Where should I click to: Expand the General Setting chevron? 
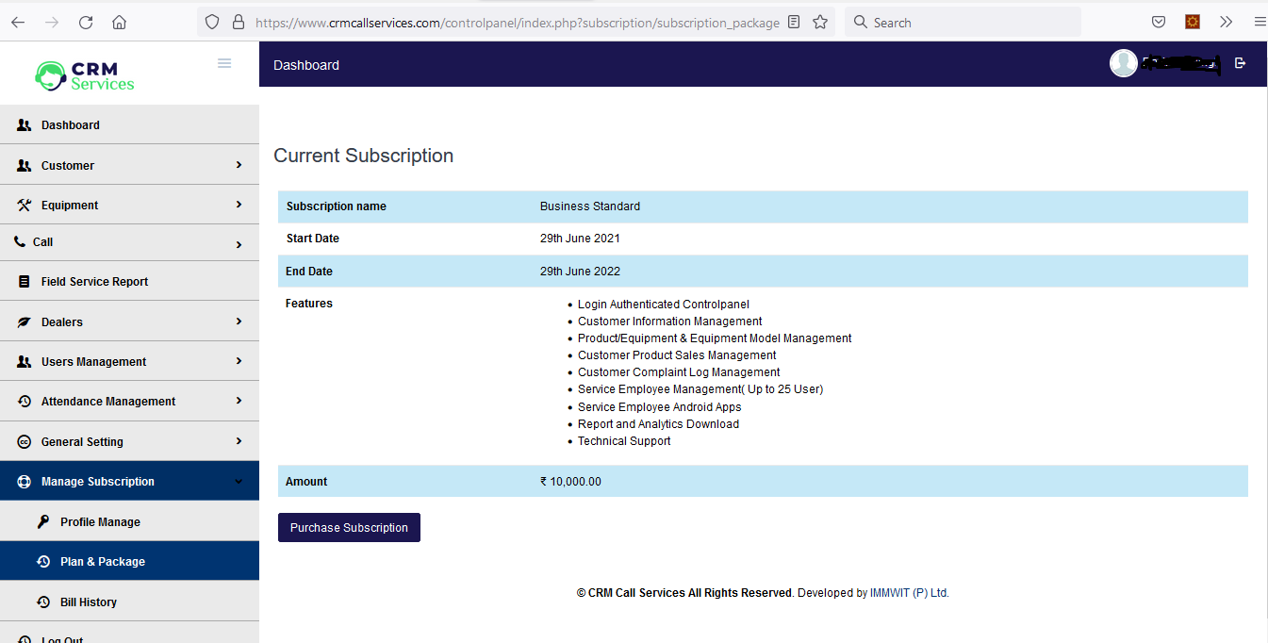coord(239,441)
